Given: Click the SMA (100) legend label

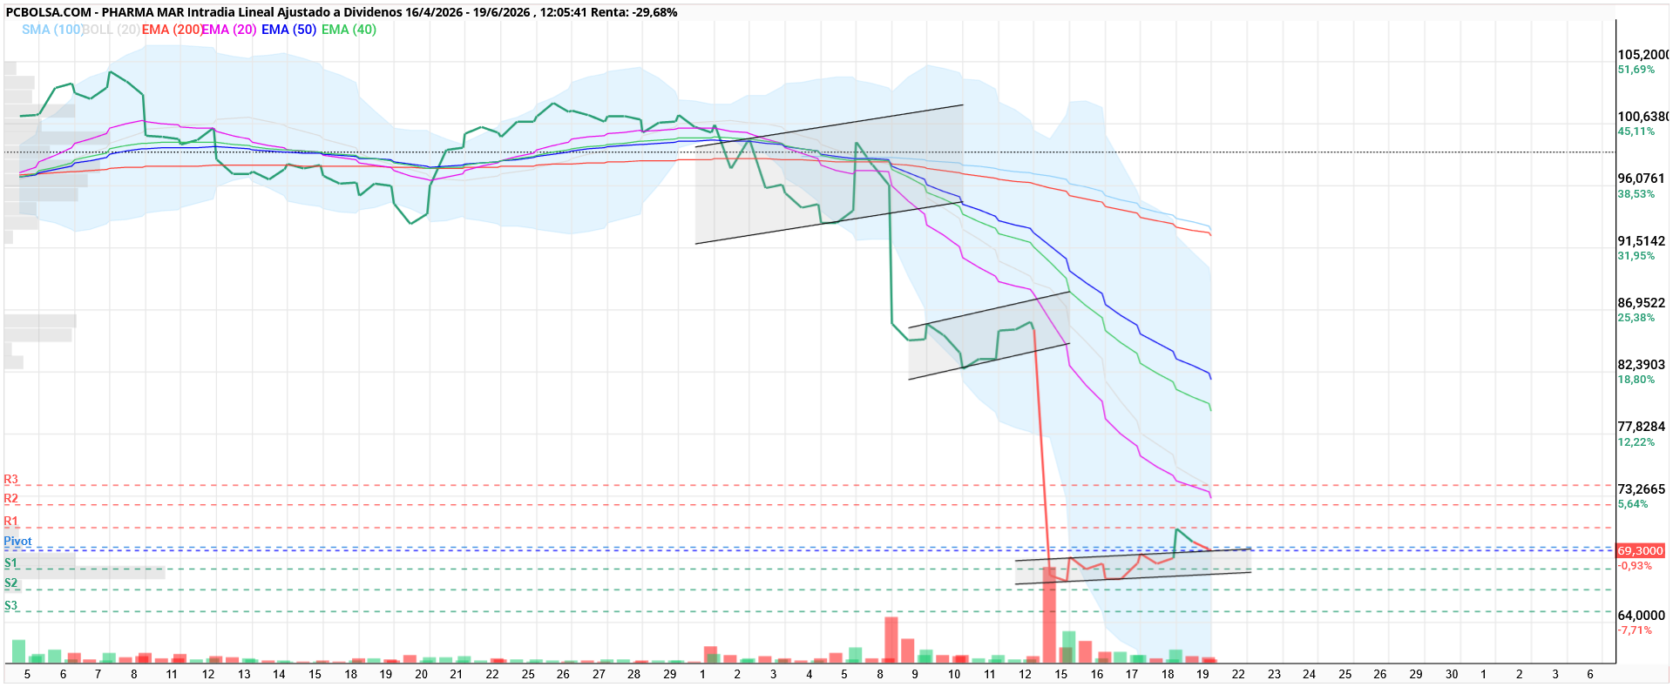Looking at the screenshot, I should pos(51,30).
